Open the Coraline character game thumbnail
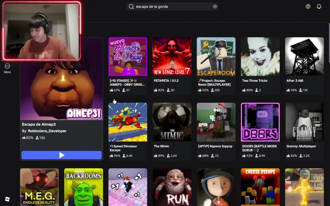330x206 pixels. click(x=216, y=187)
